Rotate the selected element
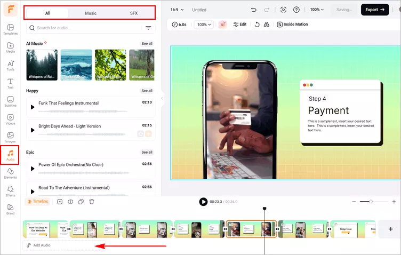The image size is (401, 255). [x=257, y=25]
